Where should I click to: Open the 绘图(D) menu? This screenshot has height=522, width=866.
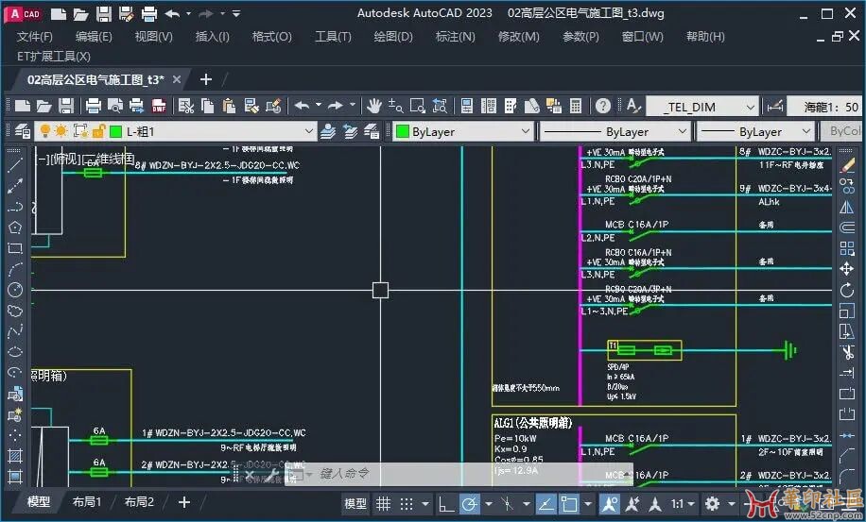click(x=393, y=37)
